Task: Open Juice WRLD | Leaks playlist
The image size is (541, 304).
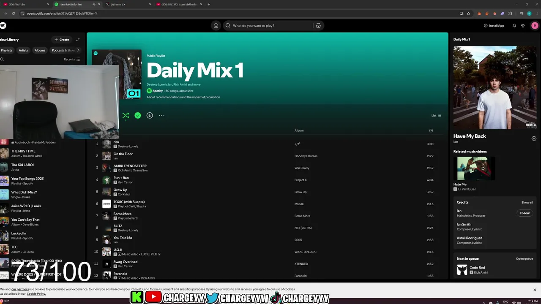Action: coord(42,208)
